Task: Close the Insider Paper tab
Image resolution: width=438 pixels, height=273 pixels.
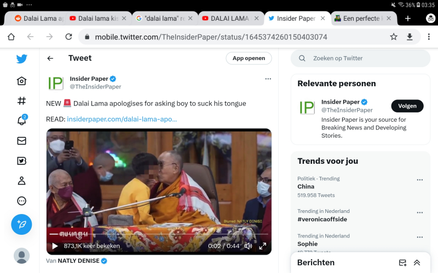Action: (322, 19)
